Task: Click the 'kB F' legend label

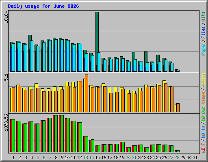Action: 204,148
